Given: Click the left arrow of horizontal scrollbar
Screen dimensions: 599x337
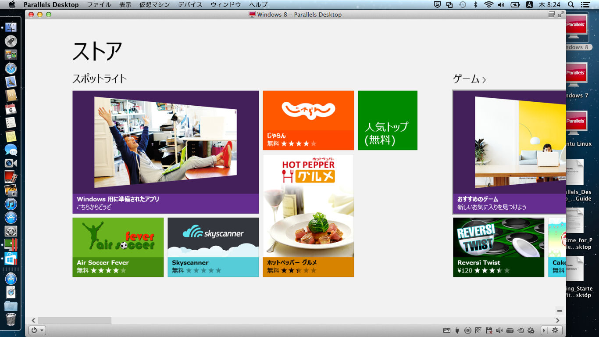Looking at the screenshot, I should point(34,320).
